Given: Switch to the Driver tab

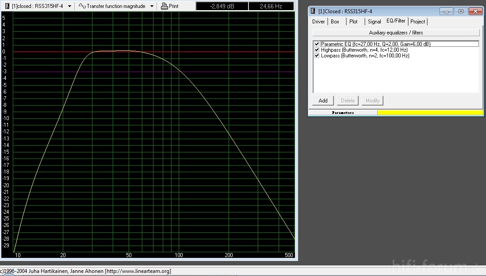Looking at the screenshot, I should [318, 22].
